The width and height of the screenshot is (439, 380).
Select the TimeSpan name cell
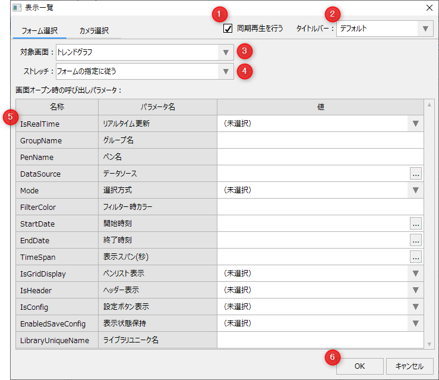[57, 257]
